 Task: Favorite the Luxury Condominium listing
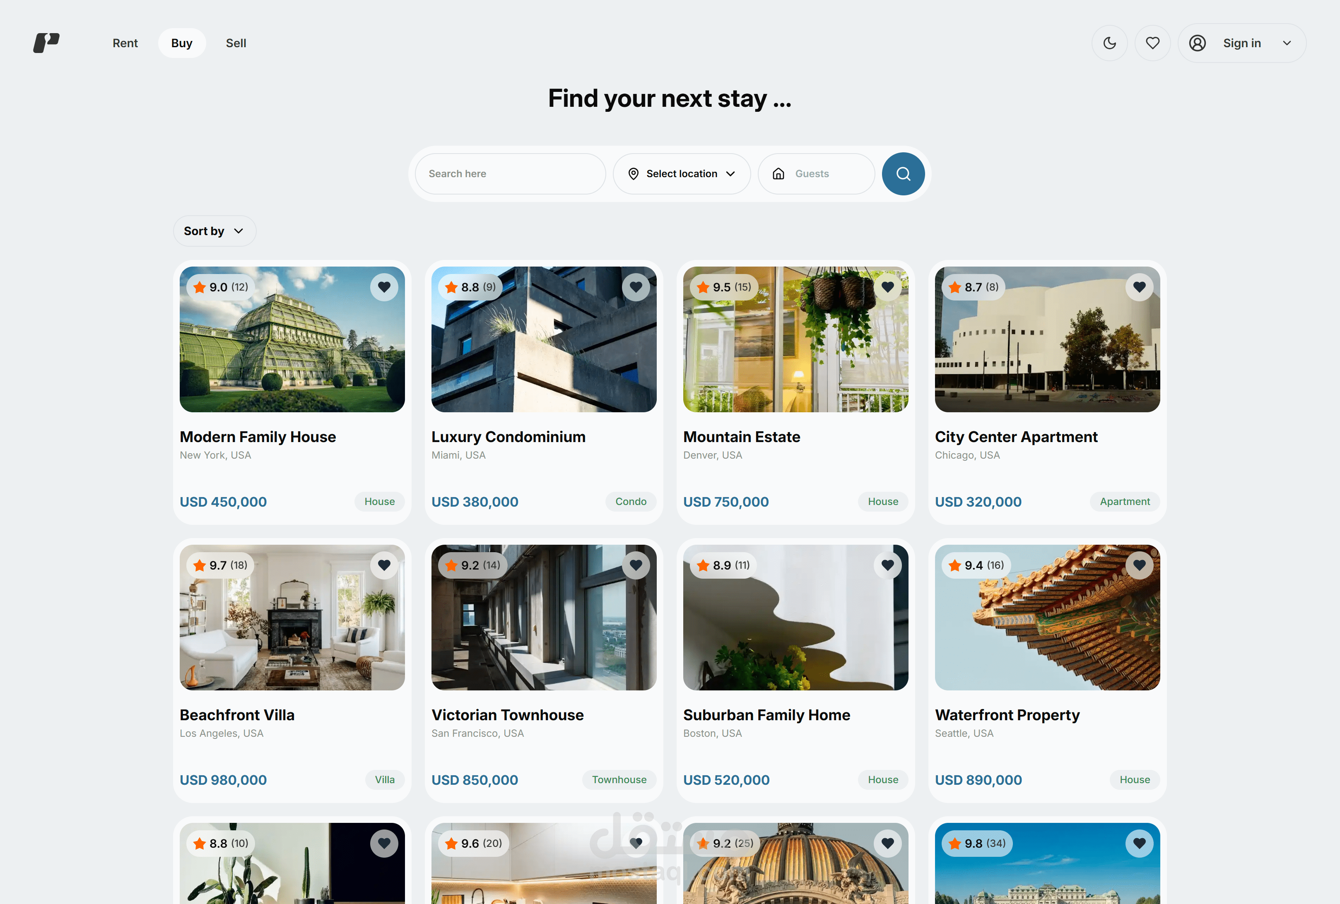pyautogui.click(x=636, y=286)
